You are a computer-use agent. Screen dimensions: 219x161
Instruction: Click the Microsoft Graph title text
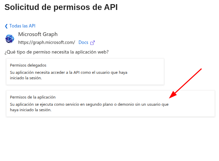point(38,34)
